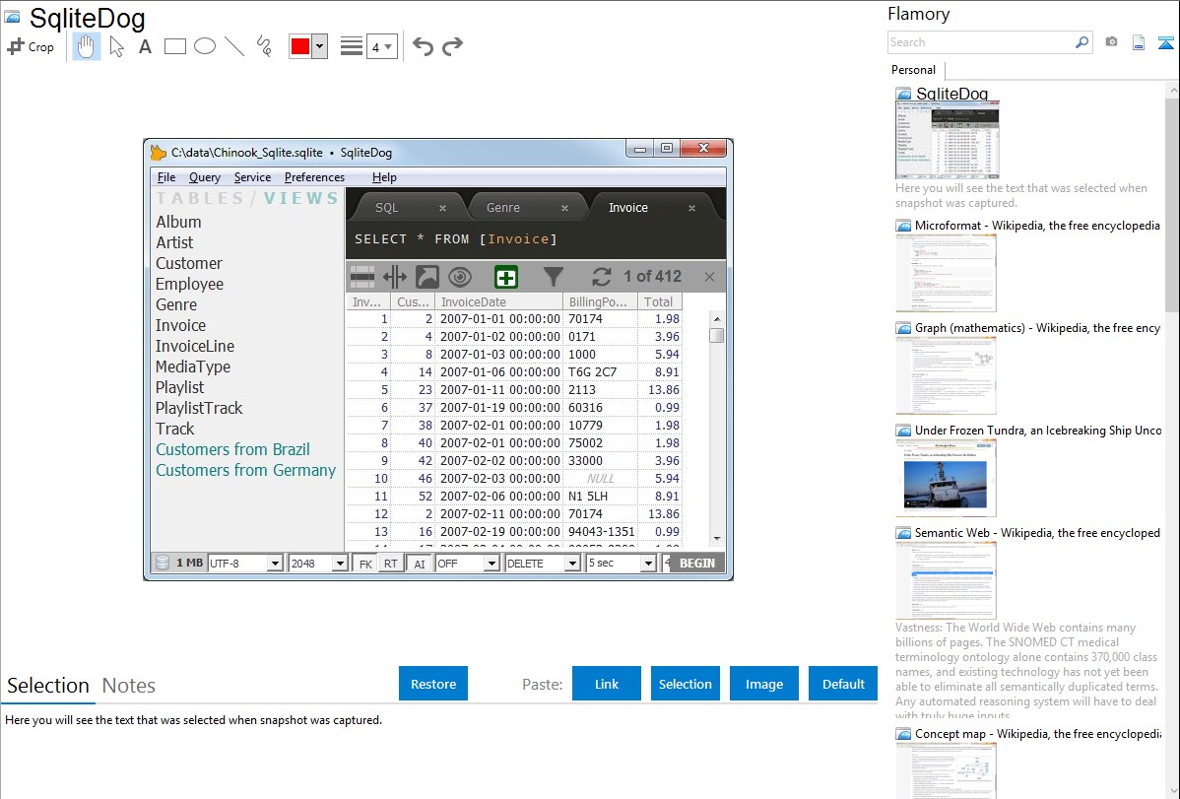Select the Crop tool
Image resolution: width=1180 pixels, height=799 pixels.
pos(31,46)
